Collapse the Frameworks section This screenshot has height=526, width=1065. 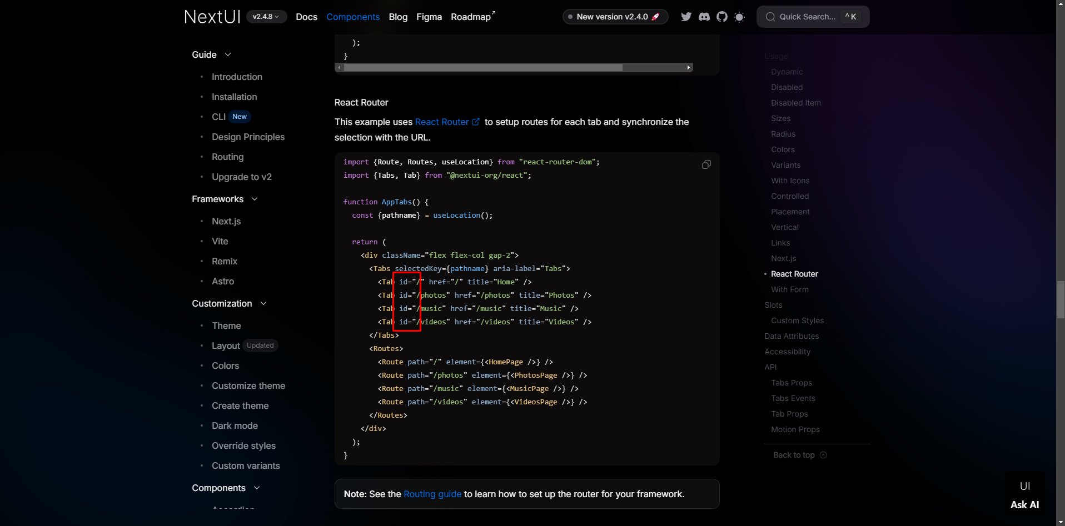coord(225,199)
